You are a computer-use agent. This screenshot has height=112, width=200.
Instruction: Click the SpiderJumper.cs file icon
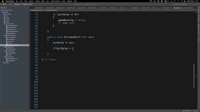(7, 28)
